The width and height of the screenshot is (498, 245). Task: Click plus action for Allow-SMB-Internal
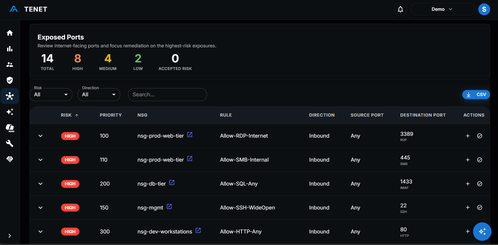pyautogui.click(x=468, y=160)
